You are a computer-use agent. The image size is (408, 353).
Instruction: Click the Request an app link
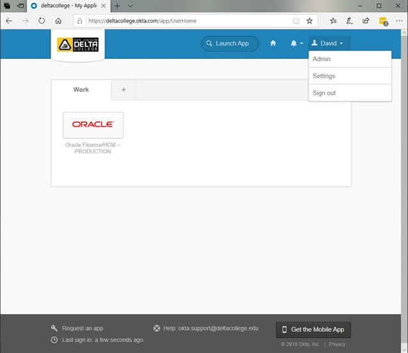(x=82, y=329)
